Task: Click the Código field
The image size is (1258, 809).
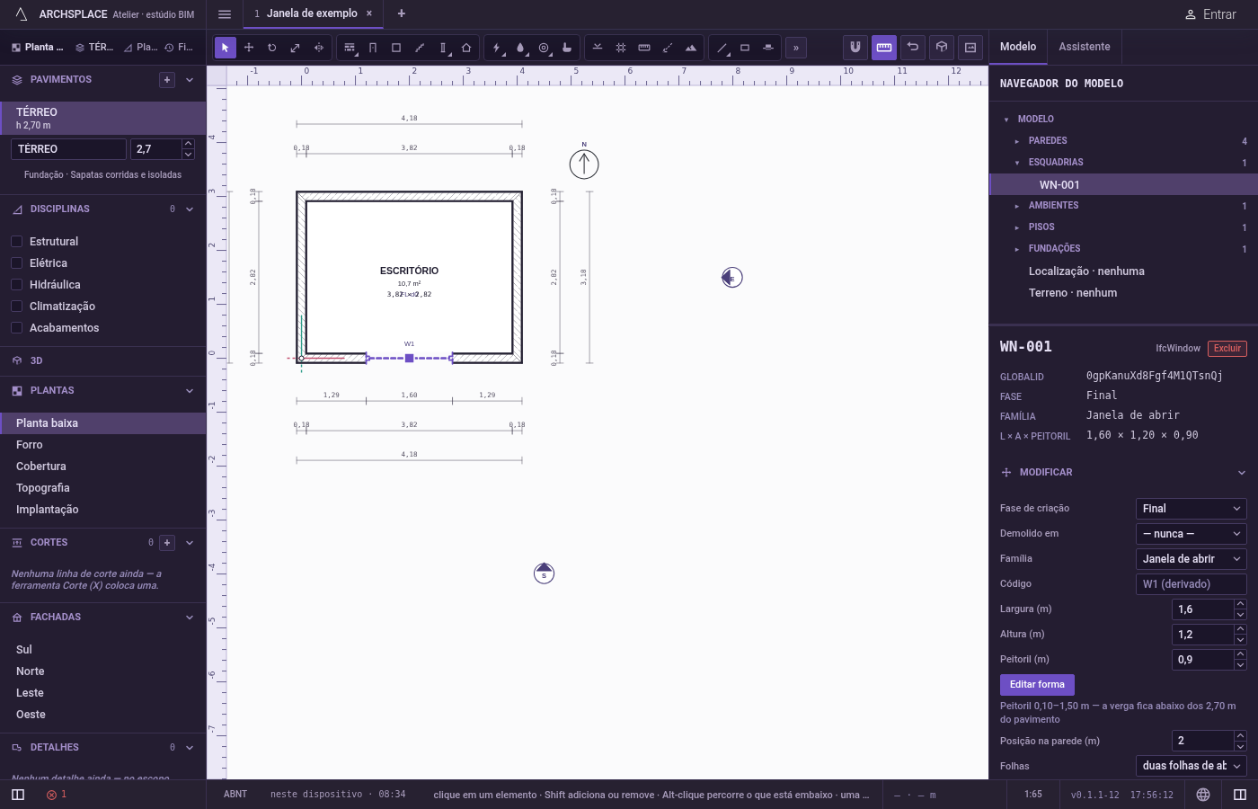Action: coord(1192,584)
